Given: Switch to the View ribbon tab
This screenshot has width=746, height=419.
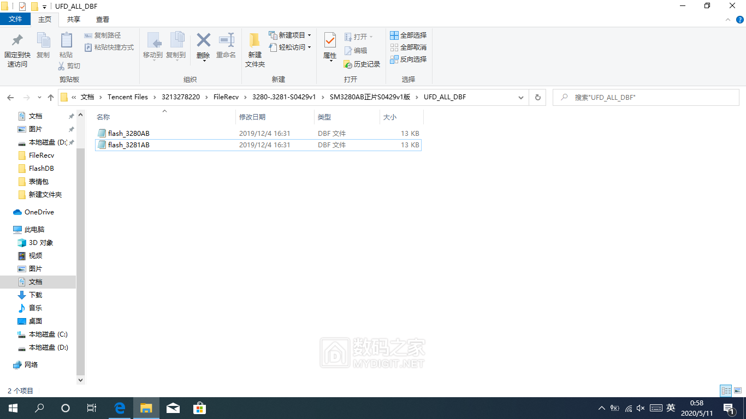Looking at the screenshot, I should coord(103,19).
